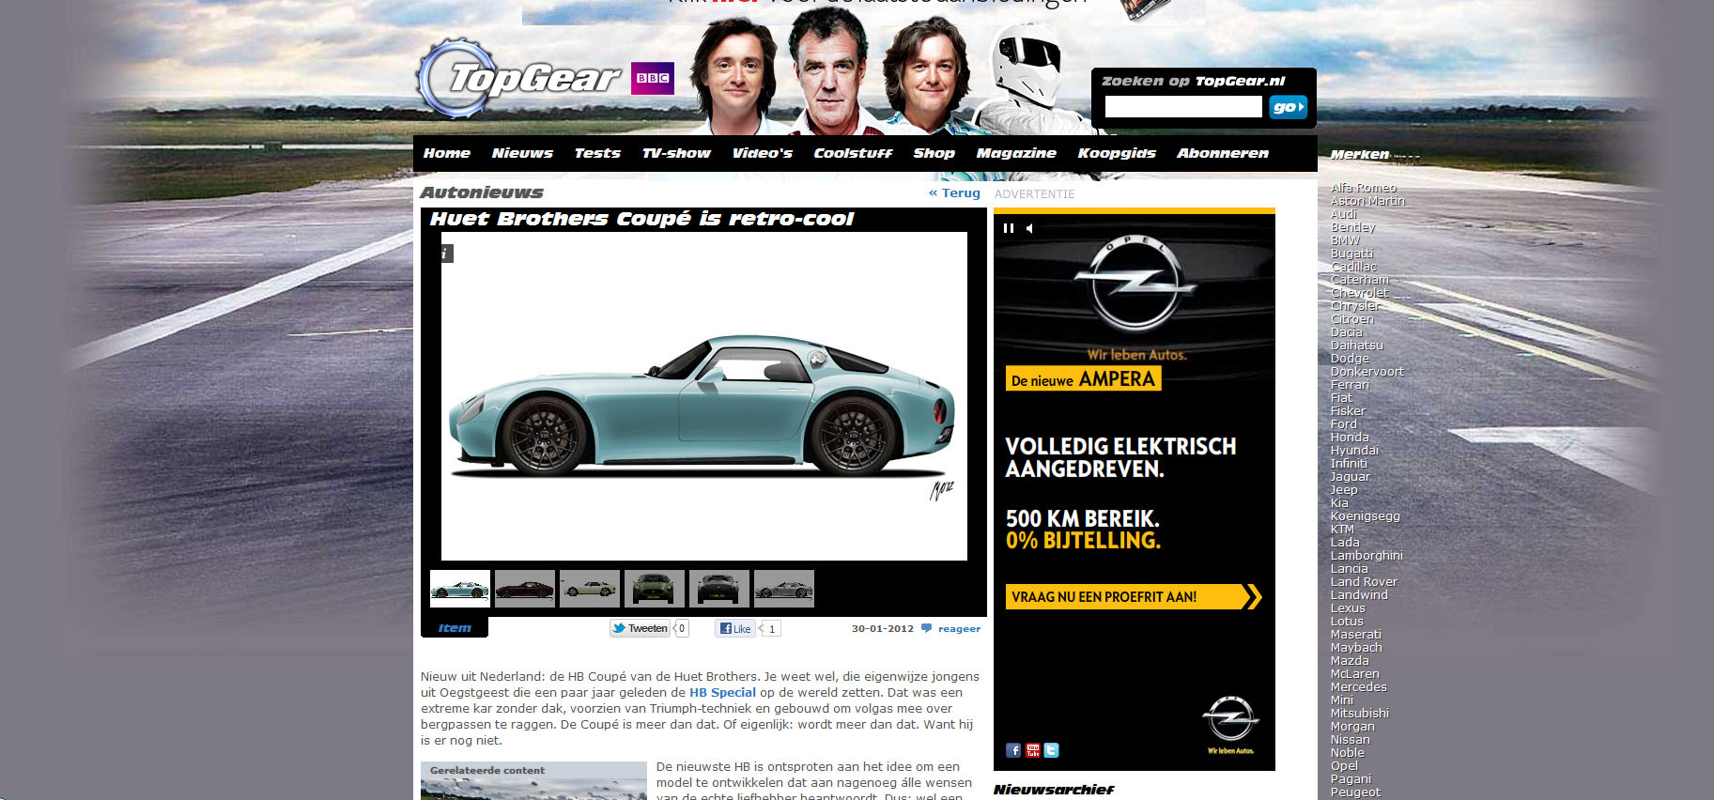This screenshot has height=800, width=1714.
Task: Click the Item tab label
Action: pos(455,628)
